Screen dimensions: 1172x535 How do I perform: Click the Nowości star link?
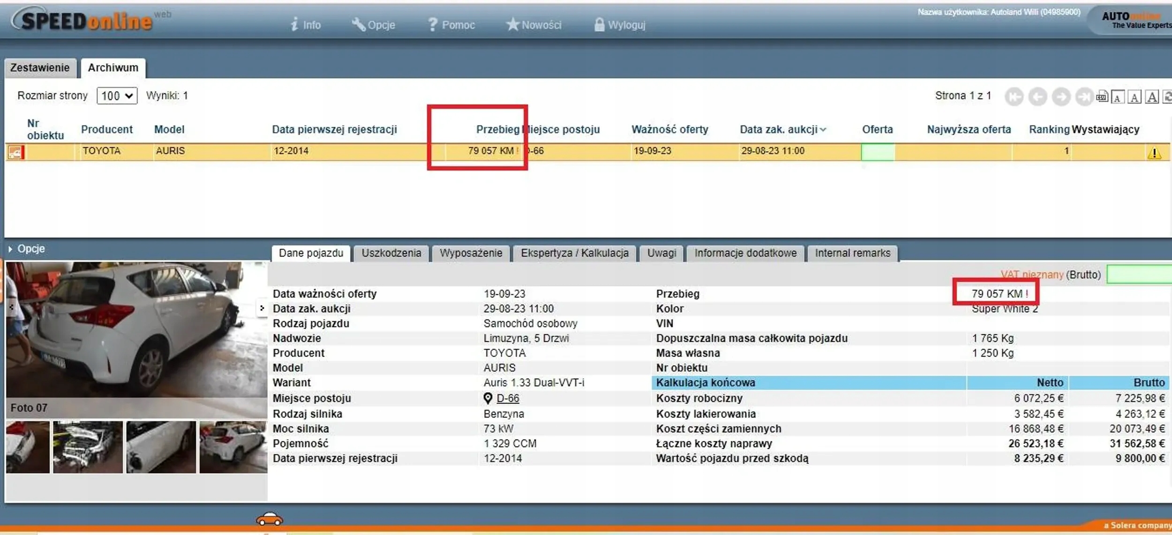pyautogui.click(x=533, y=25)
